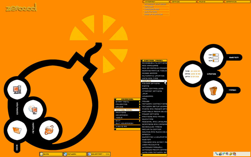Expand the Start Menu submenu
The width and height of the screenshot is (251, 157).
point(127,102)
